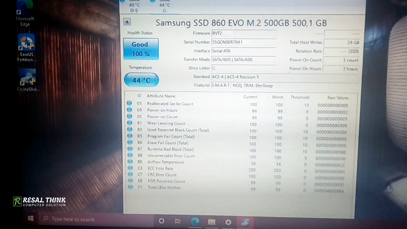This screenshot has width=407, height=229.
Task: Click the 'Threshold' column header
Action: click(x=300, y=97)
